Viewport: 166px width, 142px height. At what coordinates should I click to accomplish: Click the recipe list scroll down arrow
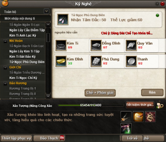[48, 96]
